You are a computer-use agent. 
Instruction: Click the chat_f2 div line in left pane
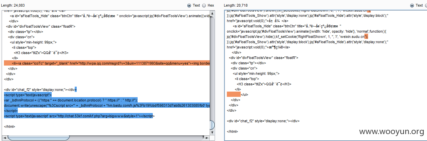(x=40, y=89)
